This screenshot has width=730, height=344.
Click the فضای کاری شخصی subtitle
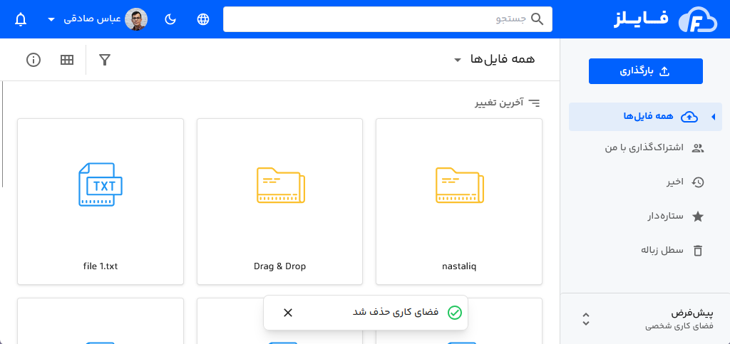coord(679,326)
